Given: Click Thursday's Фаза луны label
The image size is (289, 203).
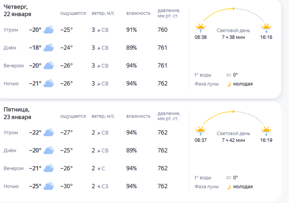Looking at the screenshot, I should pyautogui.click(x=207, y=84).
